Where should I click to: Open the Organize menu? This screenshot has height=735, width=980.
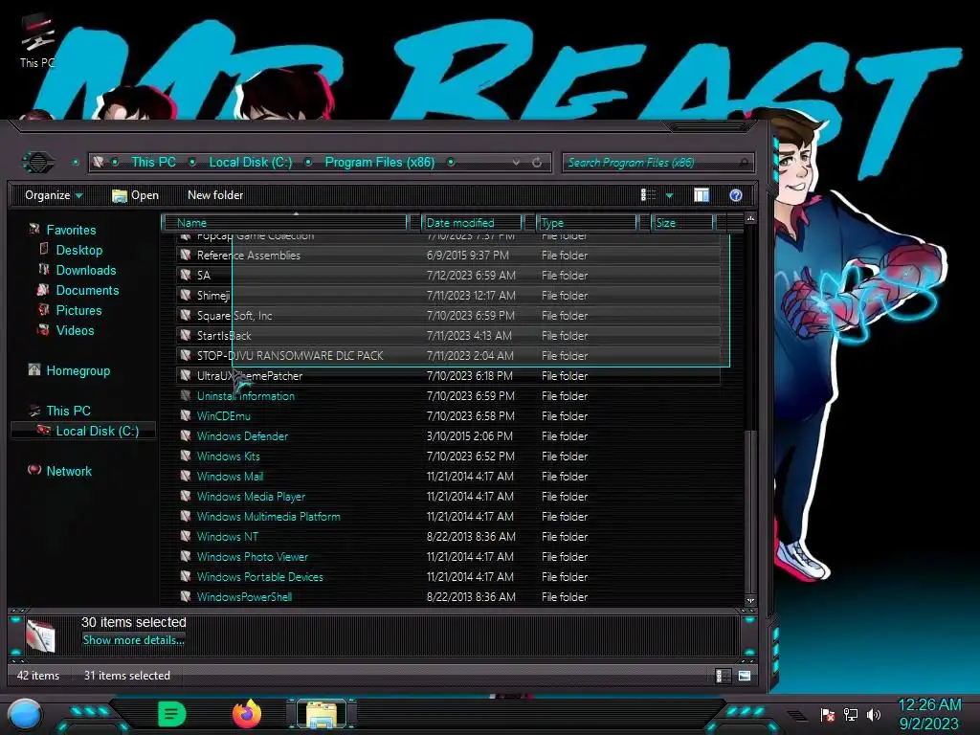coord(54,195)
